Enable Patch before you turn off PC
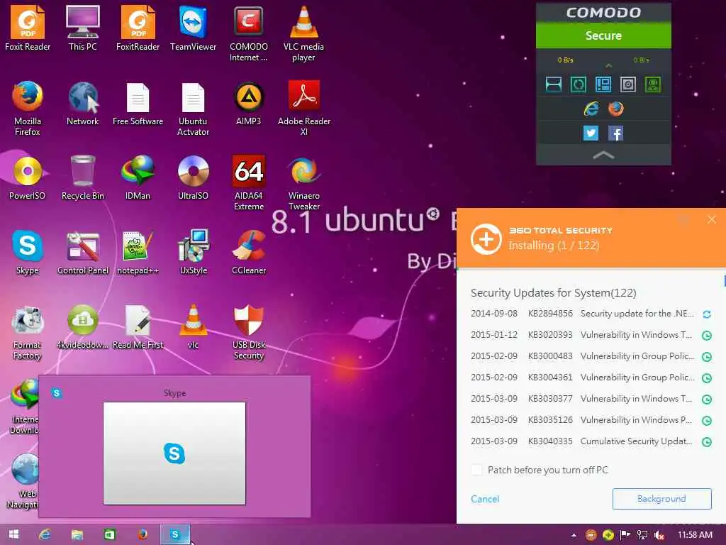This screenshot has height=545, width=726. click(476, 470)
